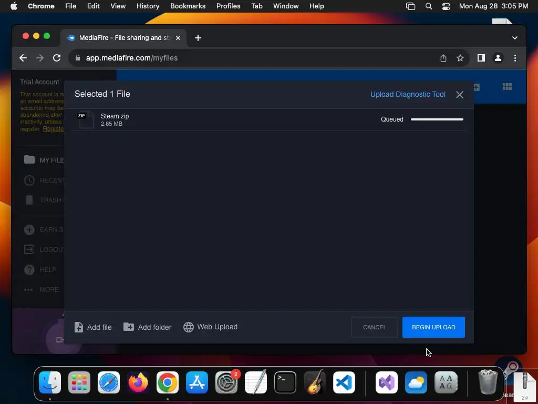Switch to grid view icon in MediaFire
This screenshot has height=404, width=538.
click(x=507, y=87)
